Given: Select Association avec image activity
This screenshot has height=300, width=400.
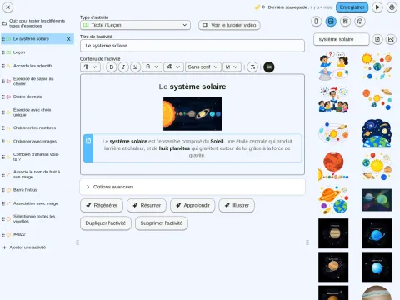Looking at the screenshot, I should pyautogui.click(x=37, y=203).
